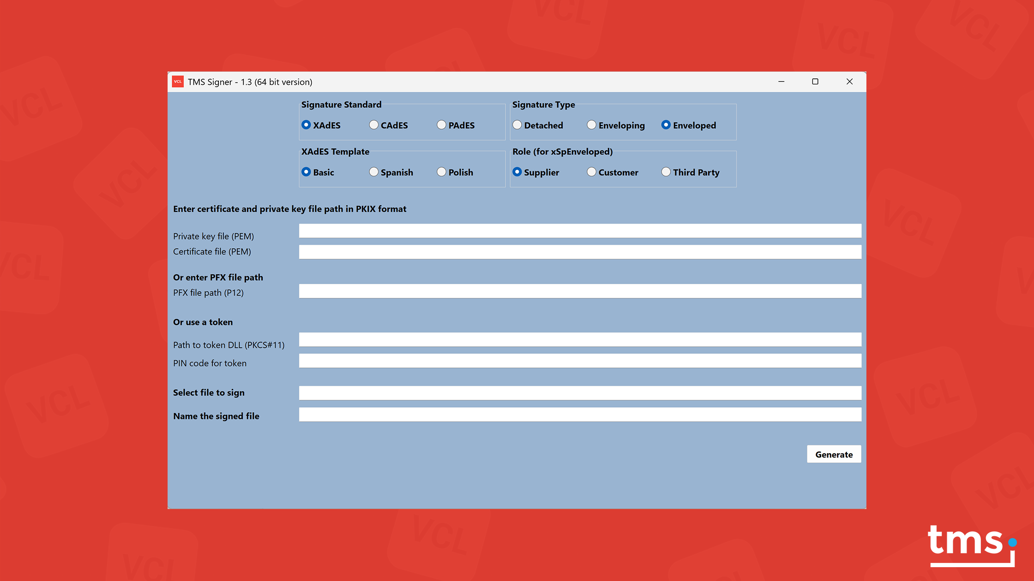
Task: Maximize the TMS Signer window
Action: [x=815, y=82]
